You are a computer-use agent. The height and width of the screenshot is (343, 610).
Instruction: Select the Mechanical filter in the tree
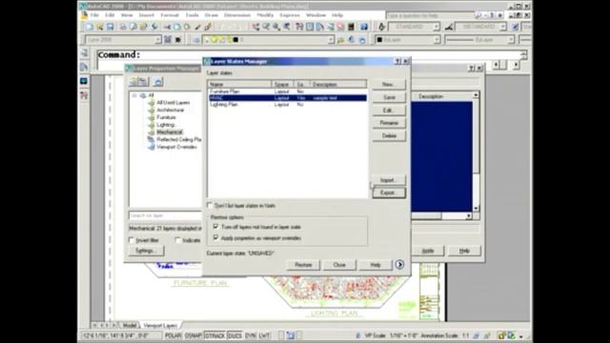click(x=170, y=132)
